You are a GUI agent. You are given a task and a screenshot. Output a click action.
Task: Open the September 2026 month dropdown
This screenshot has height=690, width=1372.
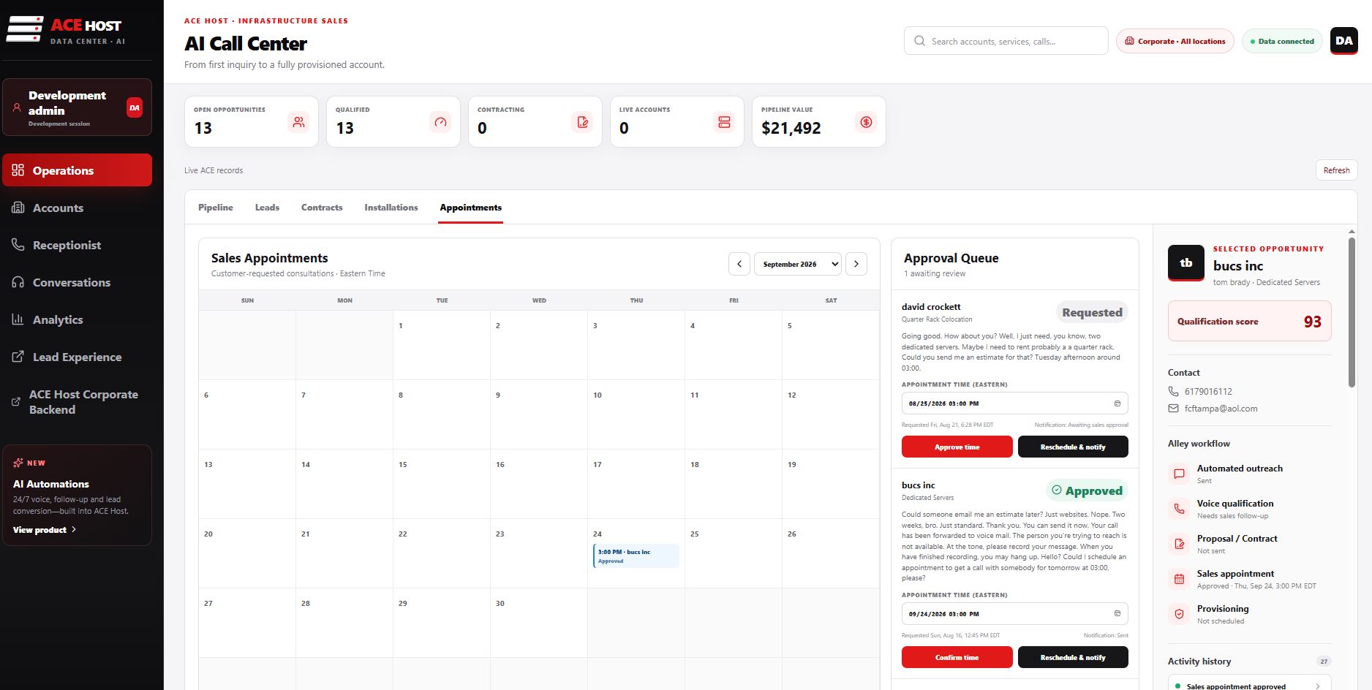tap(798, 264)
